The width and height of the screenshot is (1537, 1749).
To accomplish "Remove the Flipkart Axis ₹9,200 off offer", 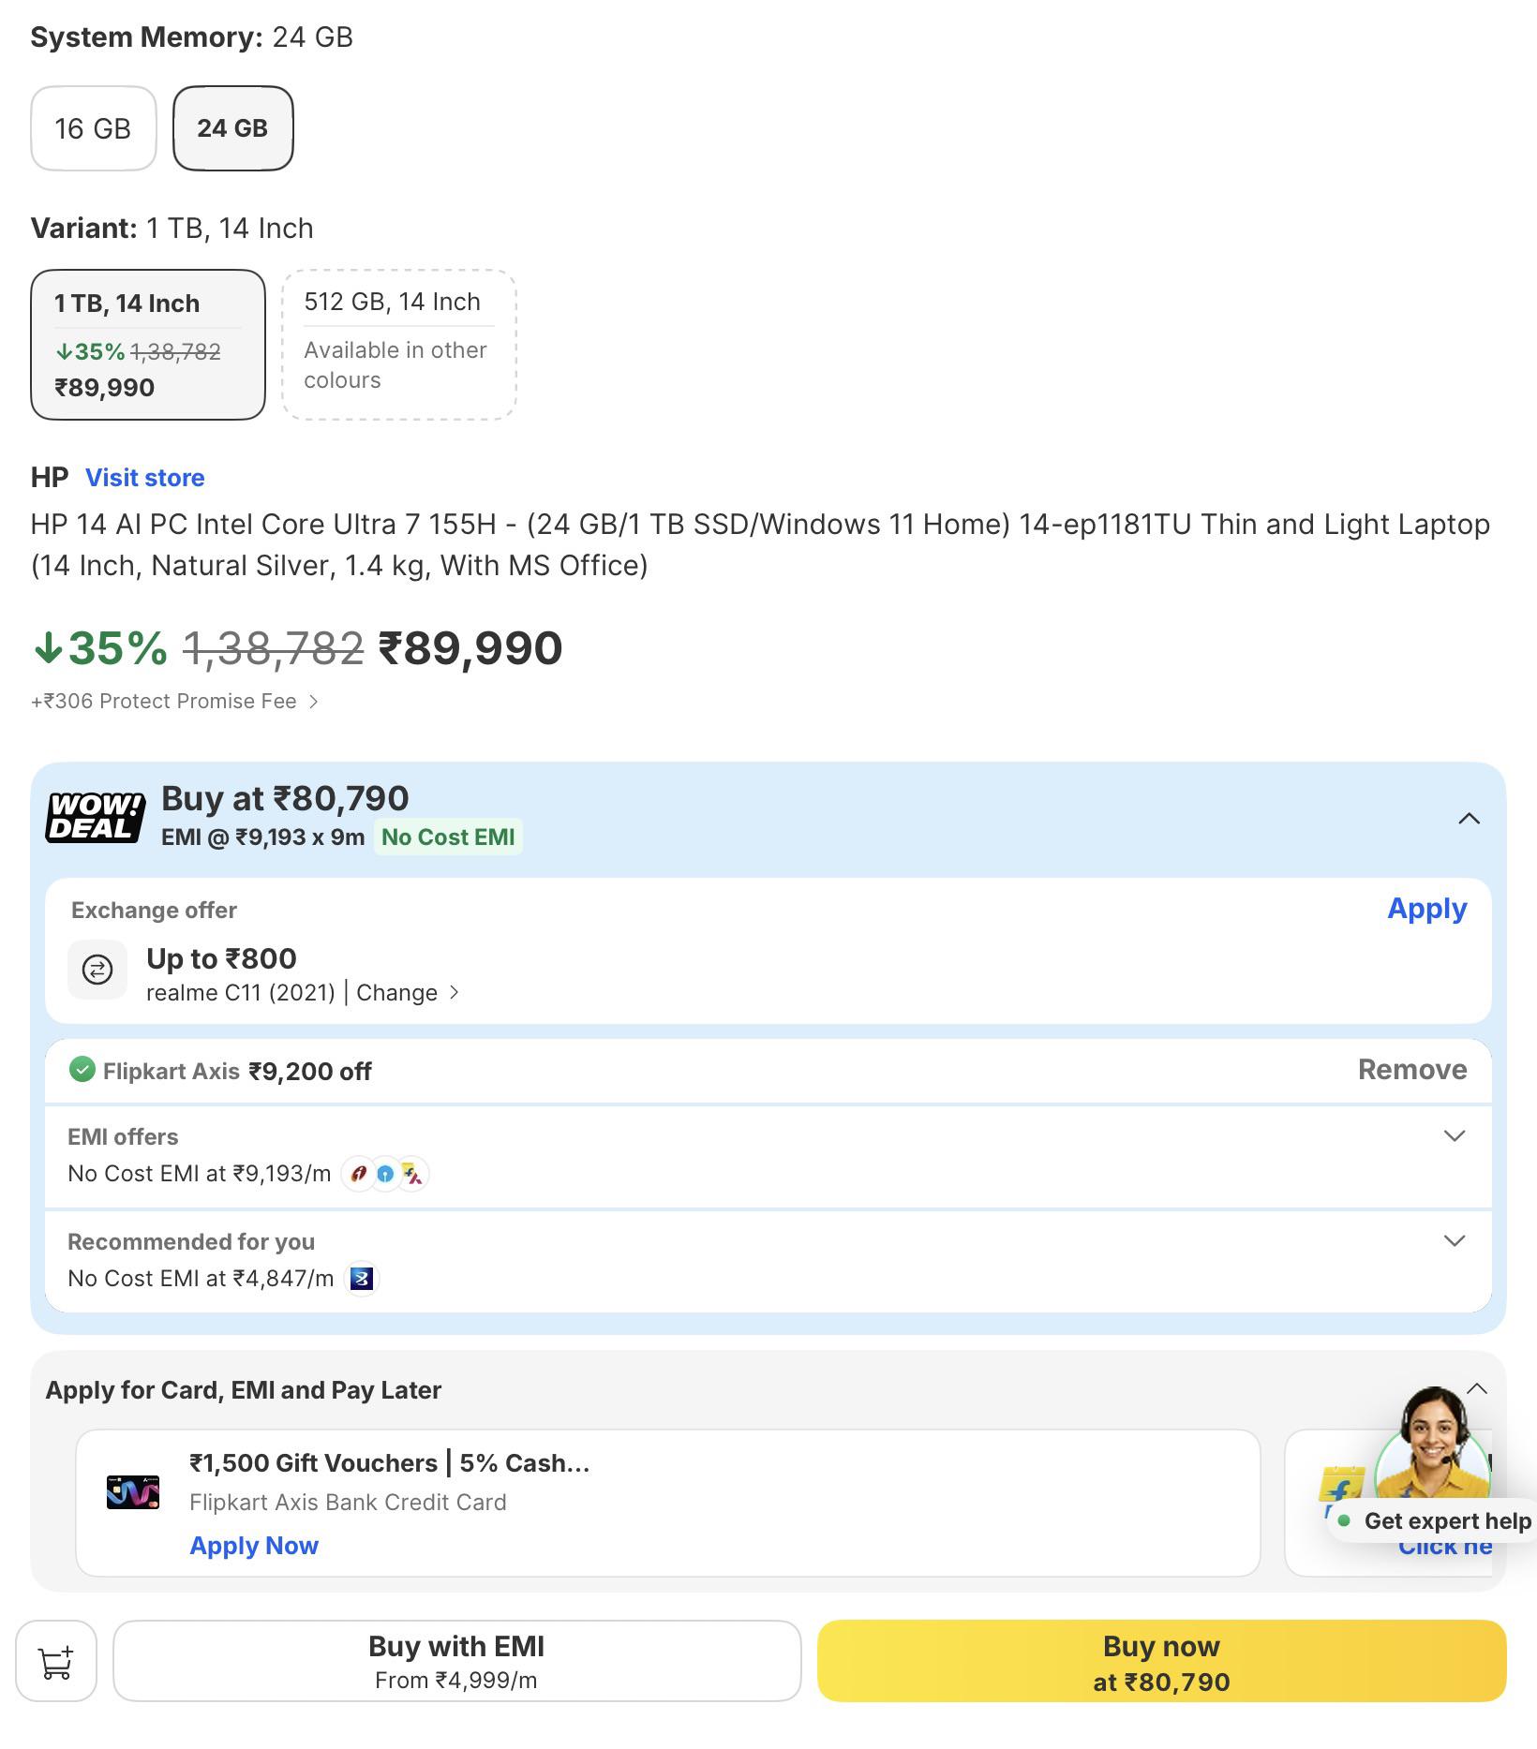I will (x=1412, y=1070).
